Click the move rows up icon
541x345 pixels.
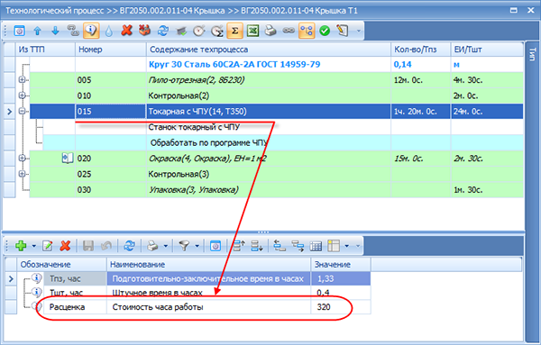coord(239,246)
